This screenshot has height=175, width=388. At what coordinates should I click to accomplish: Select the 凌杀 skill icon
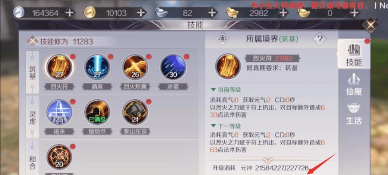tap(59, 112)
